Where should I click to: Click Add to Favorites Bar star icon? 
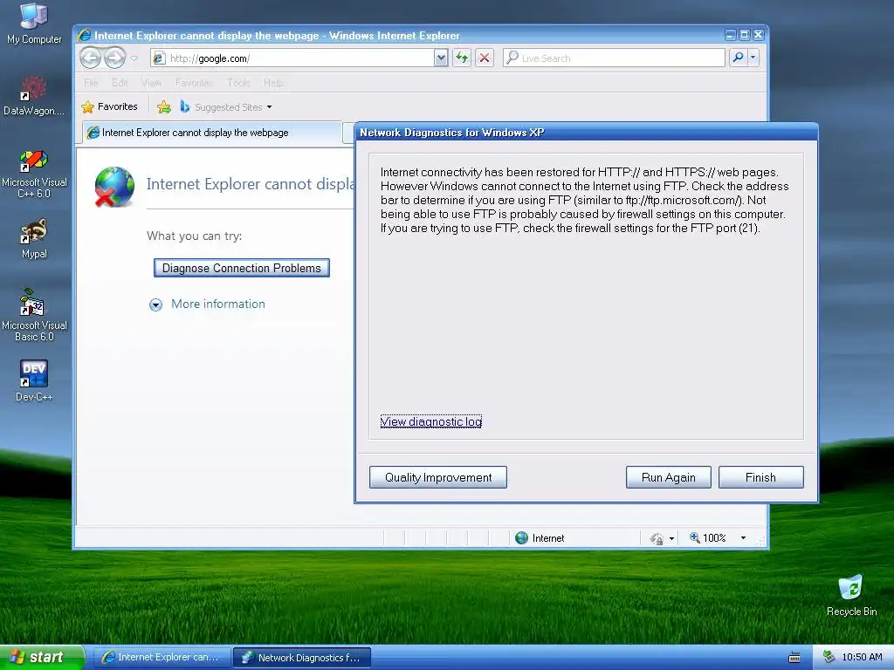pyautogui.click(x=163, y=106)
